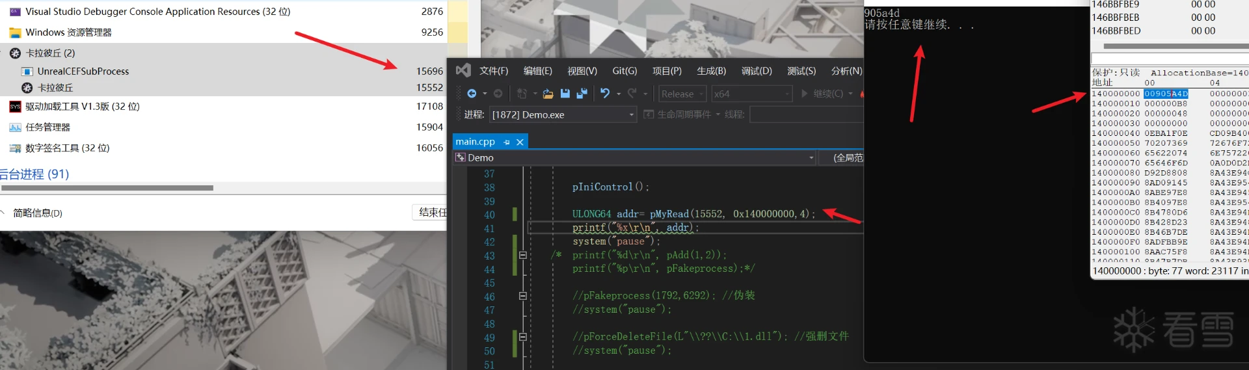Image resolution: width=1249 pixels, height=370 pixels.
Task: Open the x64 platform dropdown
Action: click(751, 94)
